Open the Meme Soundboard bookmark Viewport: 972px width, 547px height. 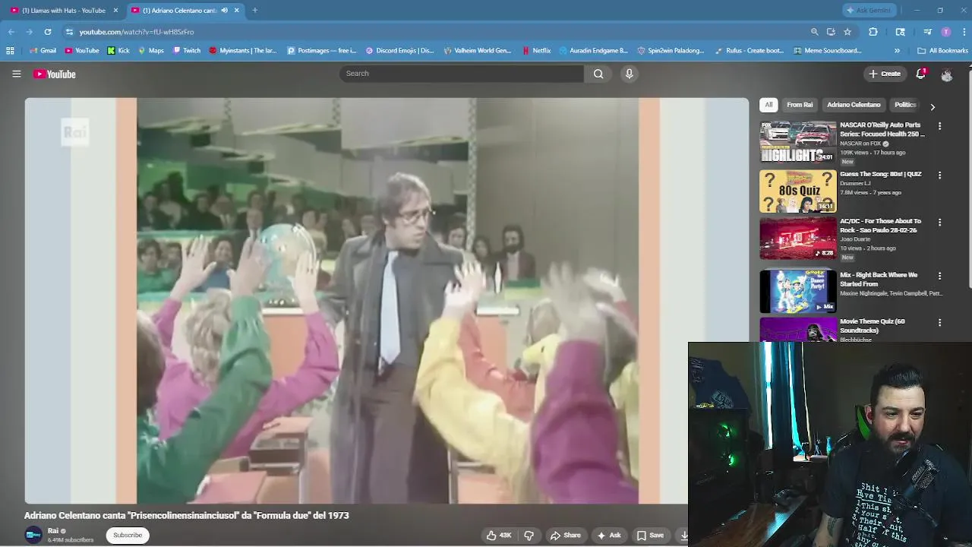coord(828,51)
